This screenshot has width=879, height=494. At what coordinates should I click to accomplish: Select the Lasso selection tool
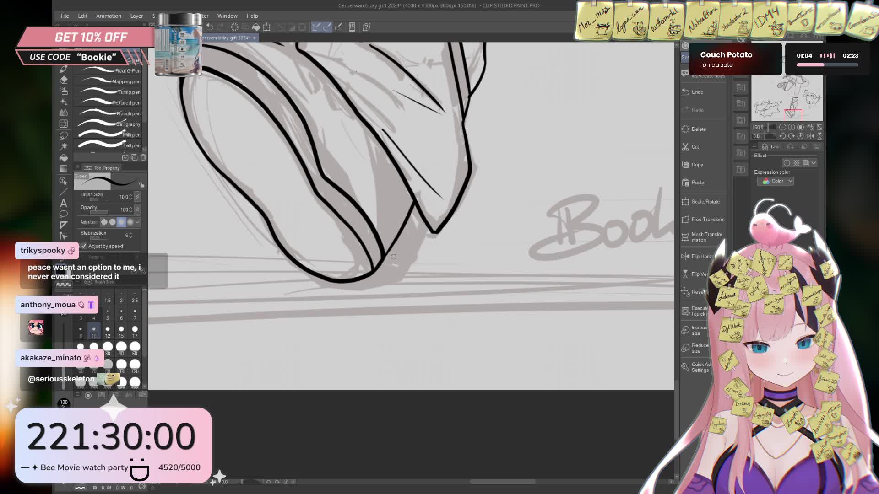[64, 135]
